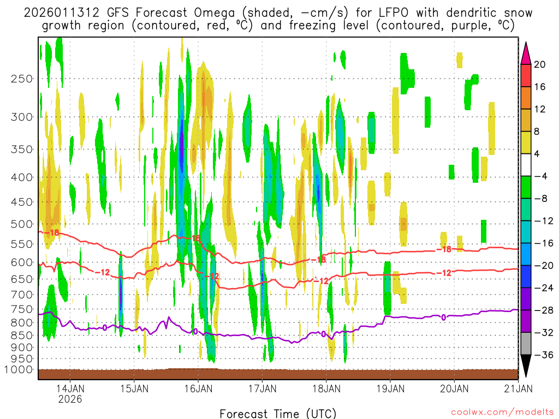The width and height of the screenshot is (559, 419).
Task: Click the purple 0 freezing-level label near 20JAN
Action: click(x=443, y=317)
